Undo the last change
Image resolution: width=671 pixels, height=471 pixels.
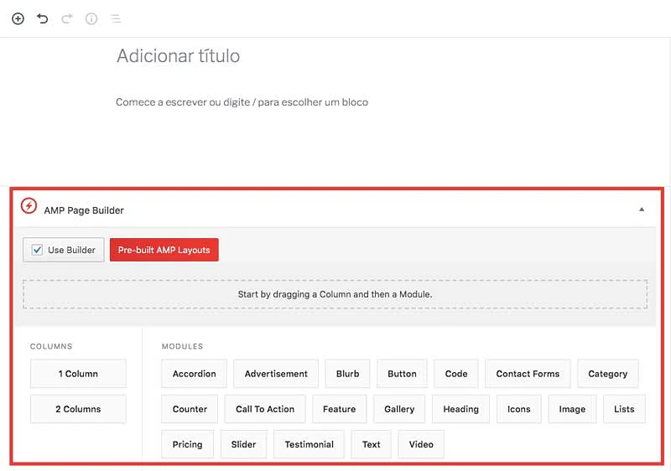[x=43, y=18]
